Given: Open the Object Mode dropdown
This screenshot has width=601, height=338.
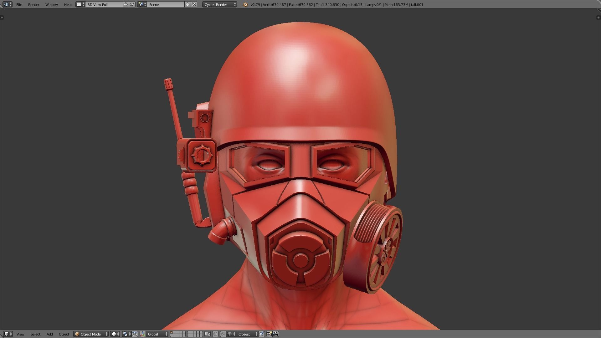Looking at the screenshot, I should click(91, 334).
